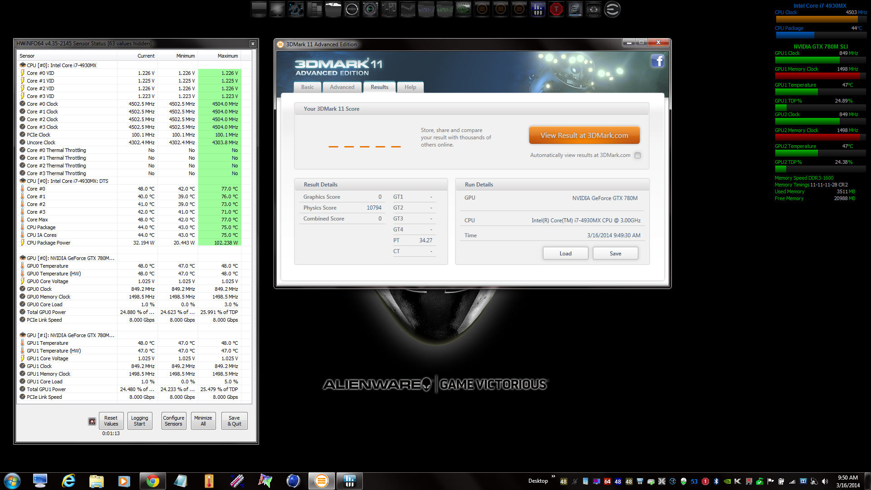
Task: Switch to the Advanced tab
Action: (342, 87)
